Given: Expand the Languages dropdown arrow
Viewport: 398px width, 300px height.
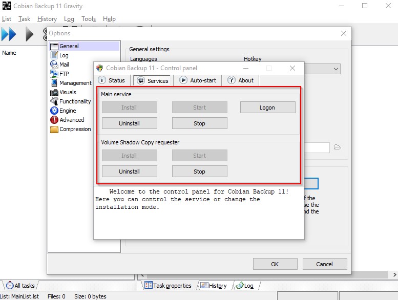Looking at the screenshot, I should pyautogui.click(x=336, y=69).
